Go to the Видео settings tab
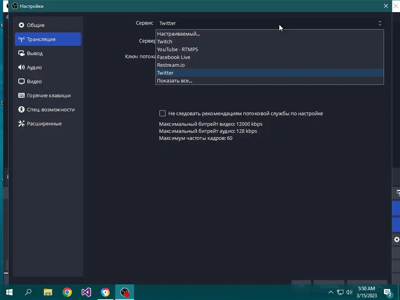400x300 pixels. click(x=48, y=81)
